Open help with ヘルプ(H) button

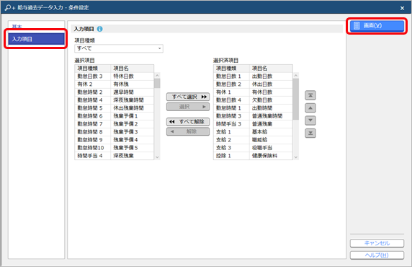pos(377,255)
